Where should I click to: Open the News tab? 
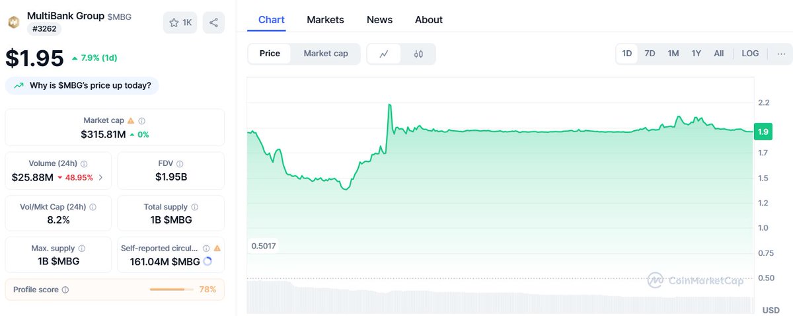point(379,20)
